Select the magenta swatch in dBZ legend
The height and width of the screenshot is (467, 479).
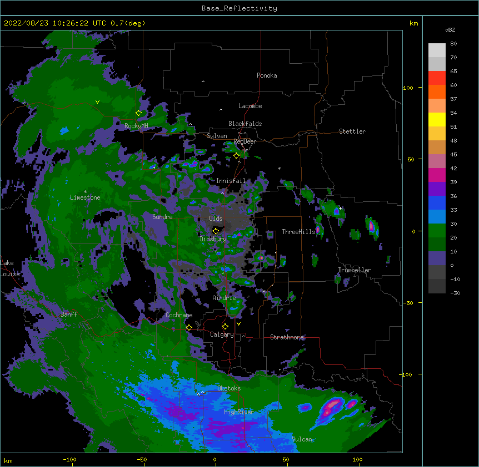point(437,175)
